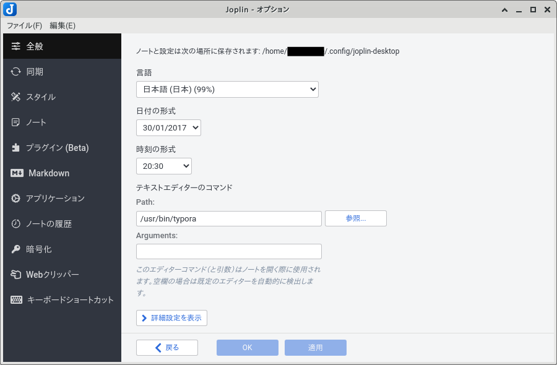Select the ノート settings section
557x365 pixels.
62,122
